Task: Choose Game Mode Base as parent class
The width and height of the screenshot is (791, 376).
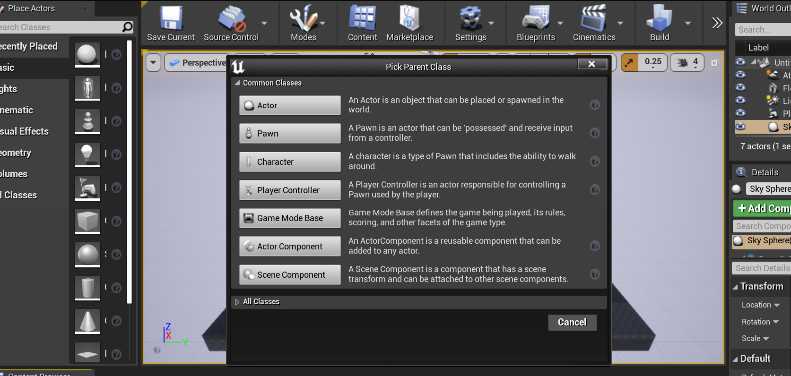Action: pyautogui.click(x=290, y=218)
